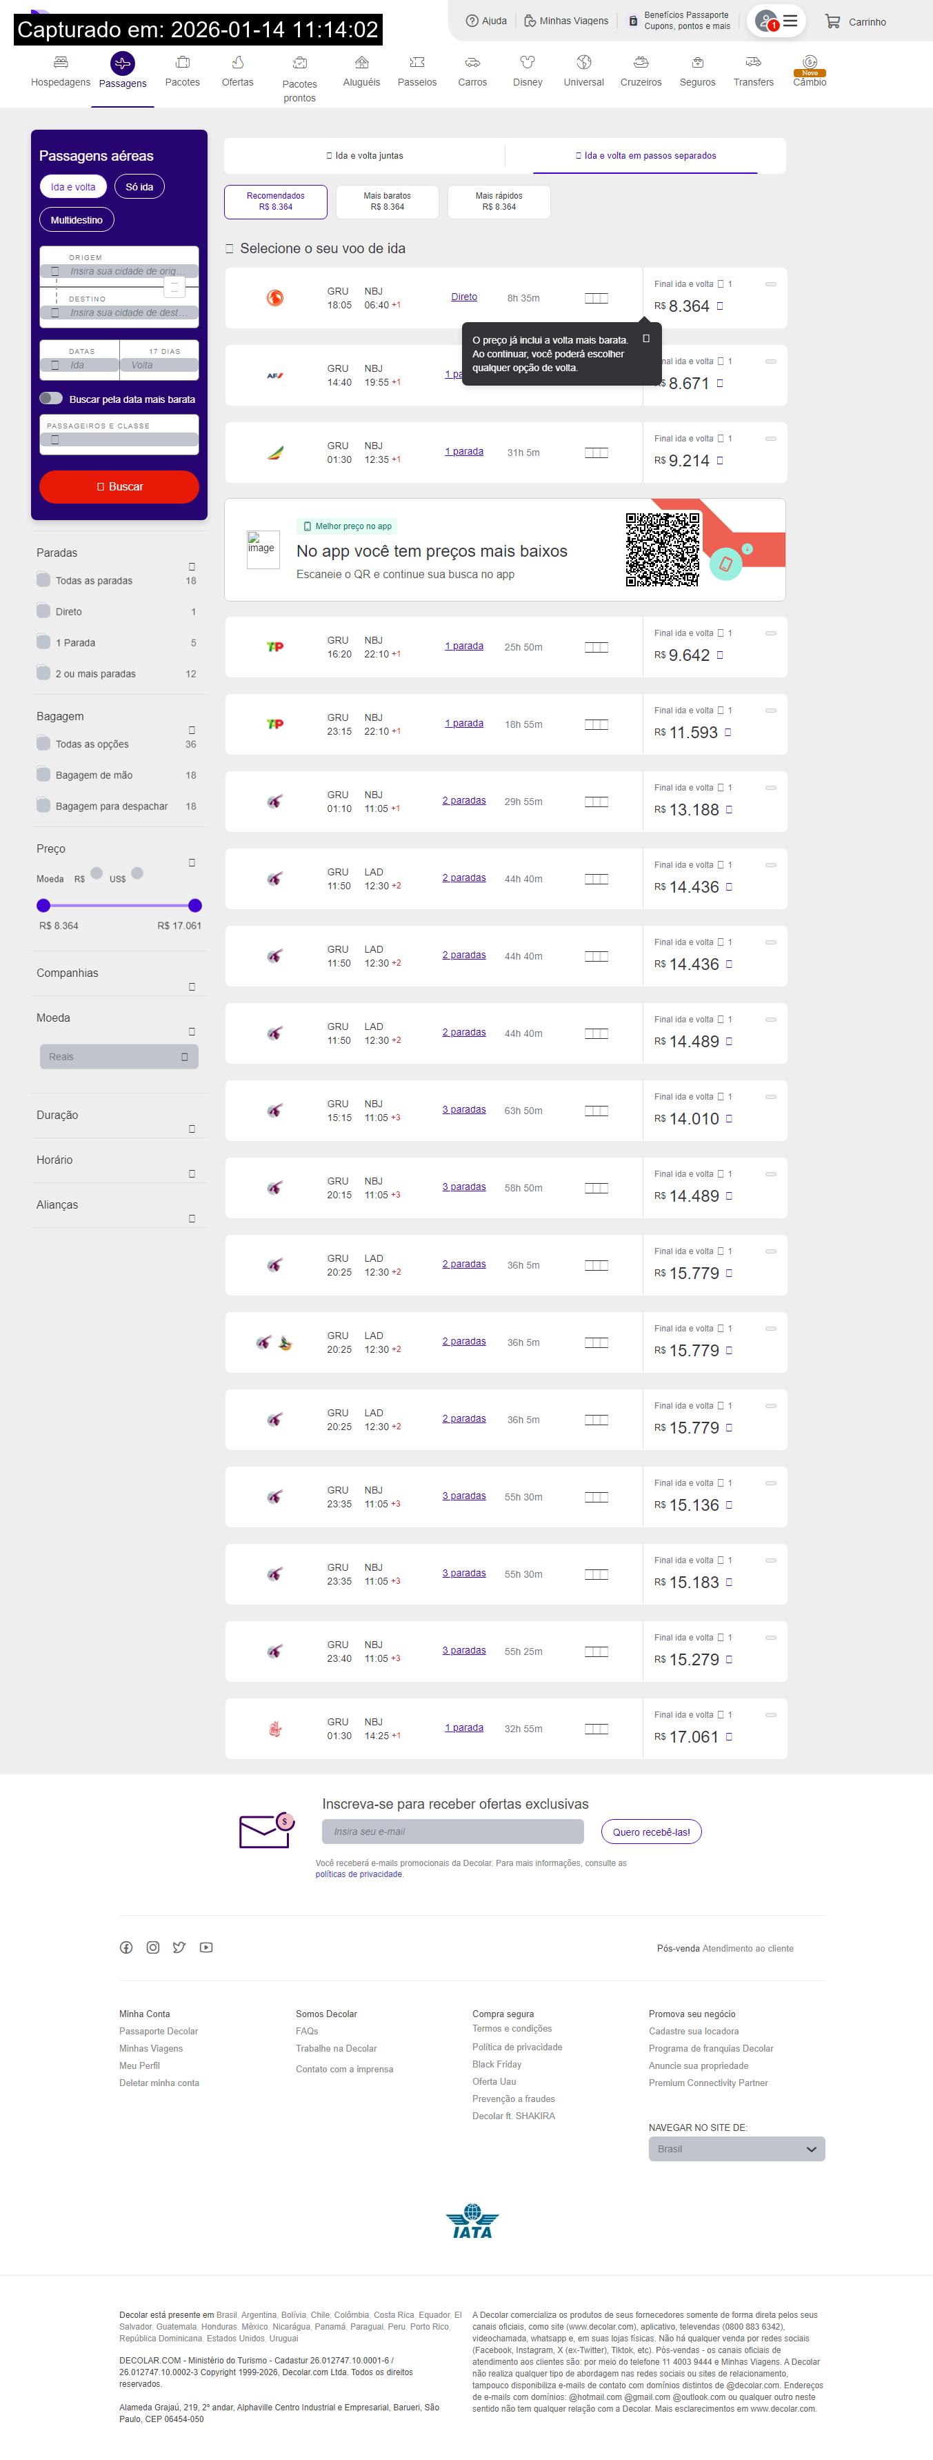The height and width of the screenshot is (2460, 933).
Task: Open the Brasil country site dropdown
Action: (736, 2149)
